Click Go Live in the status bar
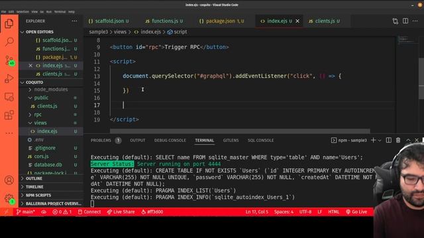424x238 pixels. click(x=356, y=212)
